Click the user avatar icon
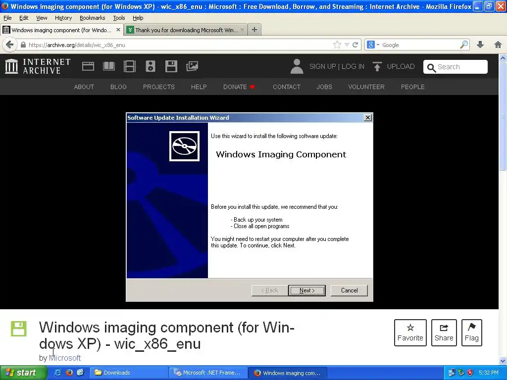 click(x=297, y=66)
